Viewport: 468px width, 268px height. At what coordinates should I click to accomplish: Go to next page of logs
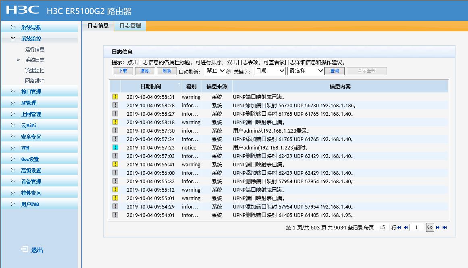[437, 227]
